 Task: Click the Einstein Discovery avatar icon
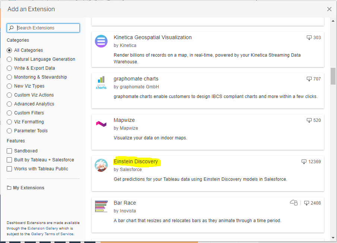[x=101, y=165]
